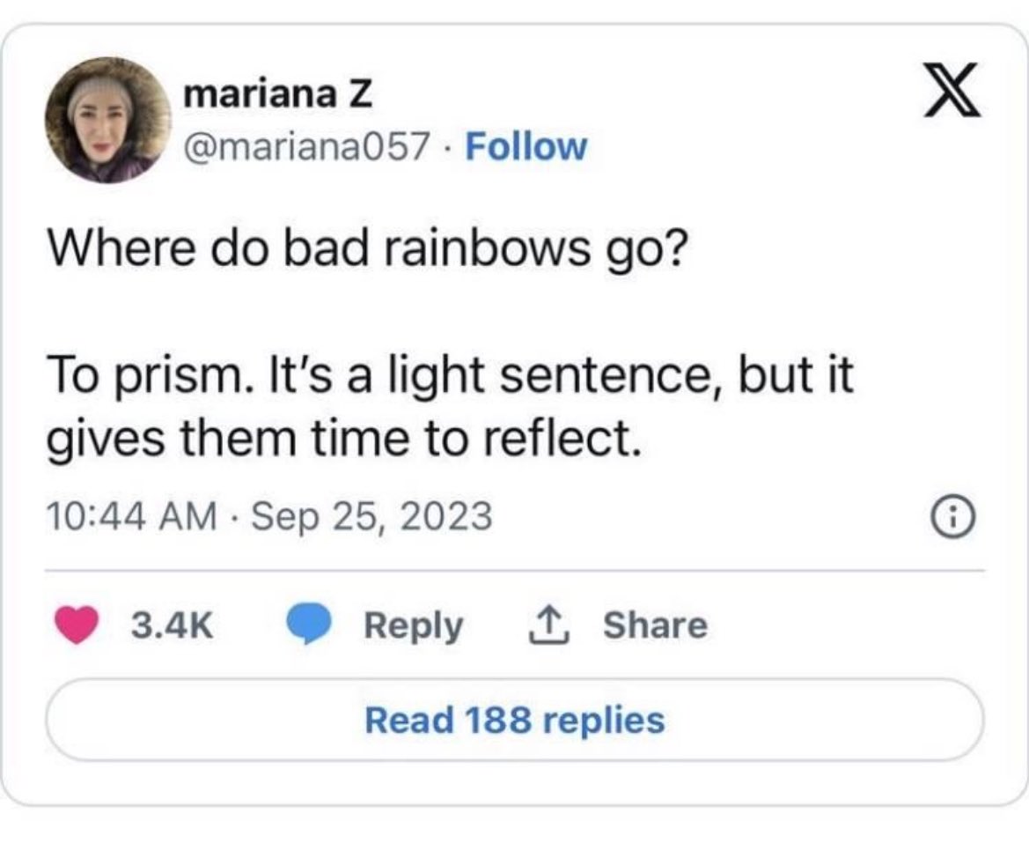
Task: Click the "gives them time to reflect." line
Action: coord(340,436)
